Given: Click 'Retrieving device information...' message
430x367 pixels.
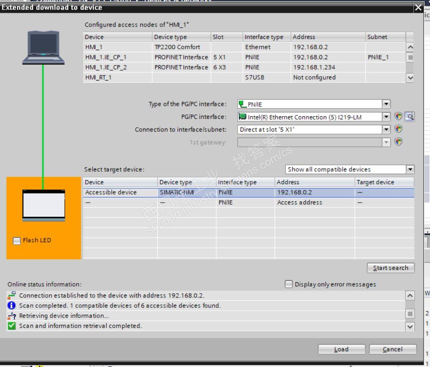Looking at the screenshot, I should point(64,315).
